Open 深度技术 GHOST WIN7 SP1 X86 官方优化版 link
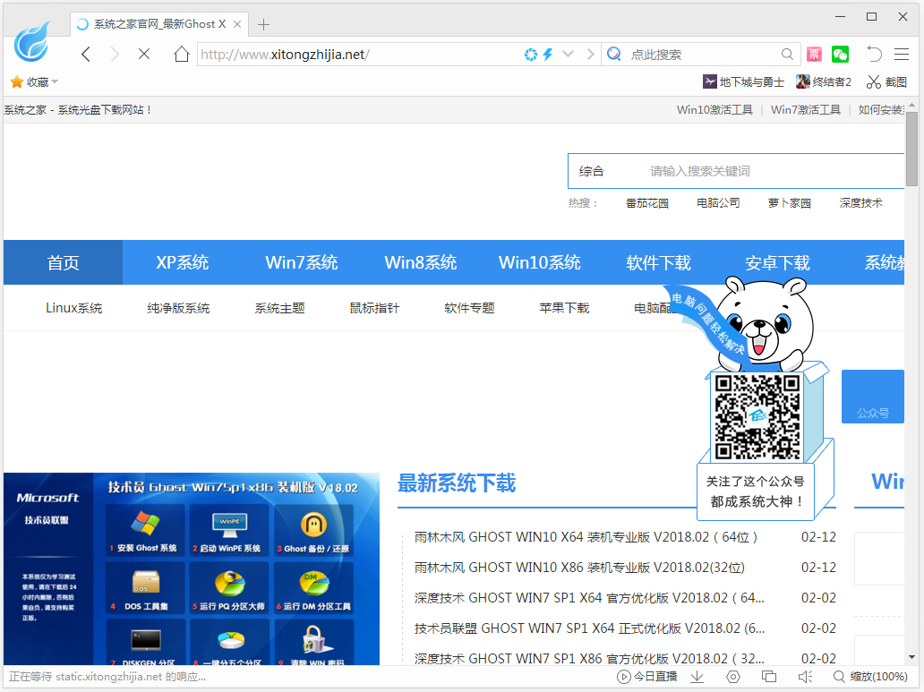This screenshot has height=692, width=924. click(x=589, y=658)
